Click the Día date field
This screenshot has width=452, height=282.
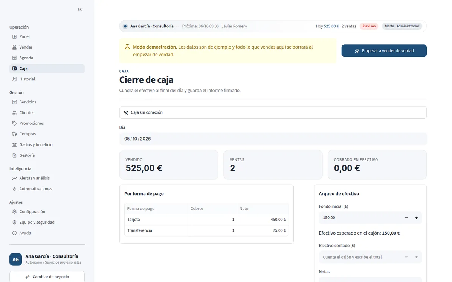click(273, 139)
